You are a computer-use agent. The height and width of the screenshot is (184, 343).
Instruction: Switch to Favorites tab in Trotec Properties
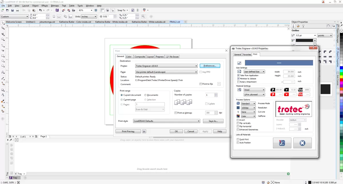[x=247, y=54]
